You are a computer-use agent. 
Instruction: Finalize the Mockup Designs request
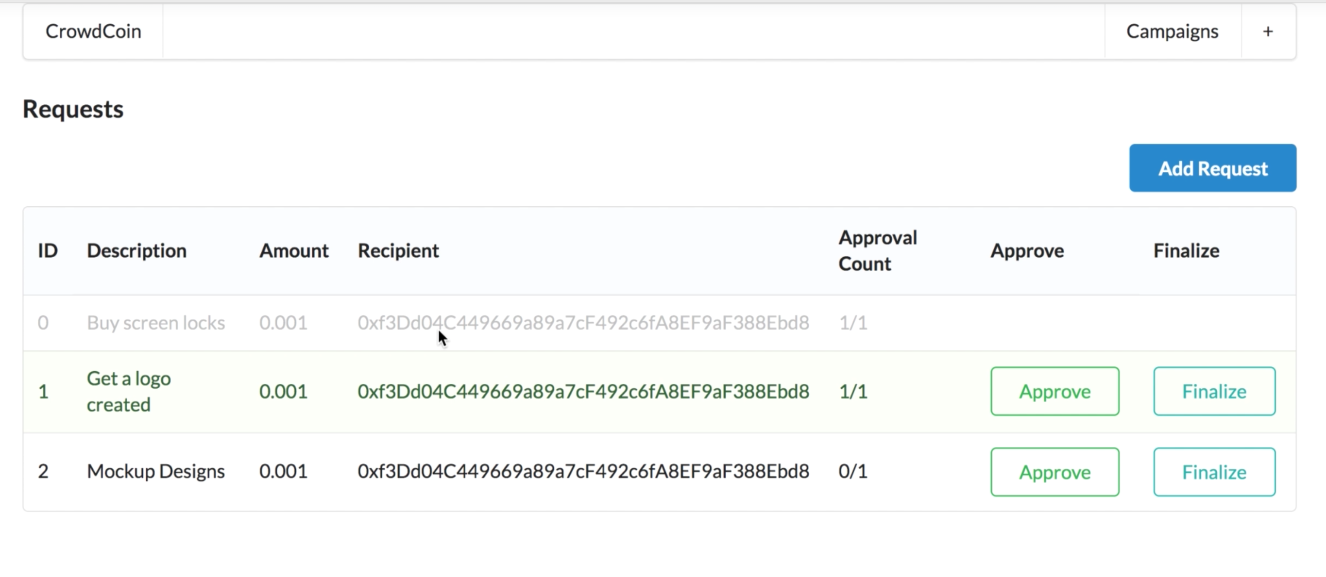(x=1214, y=472)
